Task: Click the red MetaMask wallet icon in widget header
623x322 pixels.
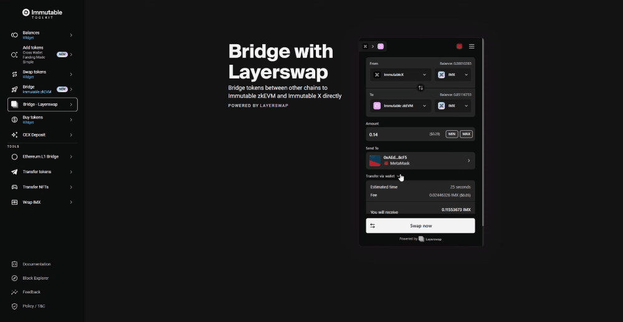Action: click(459, 47)
